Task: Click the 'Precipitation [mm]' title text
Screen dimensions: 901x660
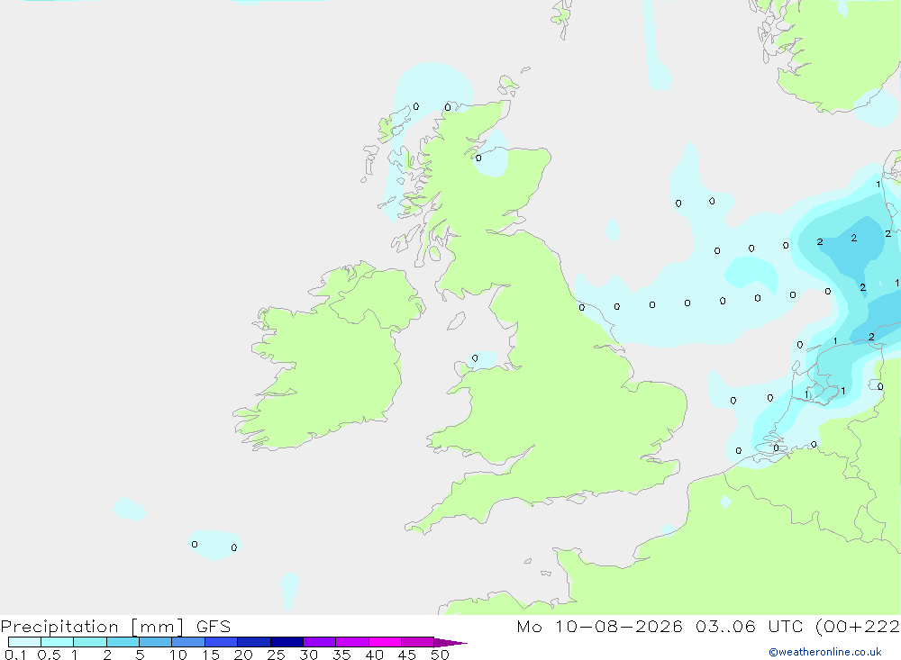Action: pyautogui.click(x=93, y=627)
